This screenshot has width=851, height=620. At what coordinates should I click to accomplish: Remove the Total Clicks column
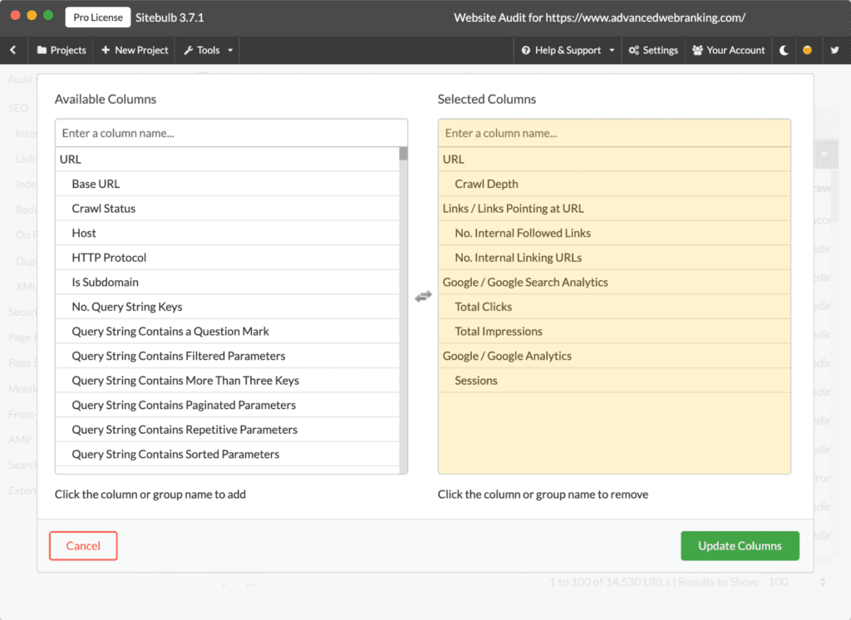[614, 307]
